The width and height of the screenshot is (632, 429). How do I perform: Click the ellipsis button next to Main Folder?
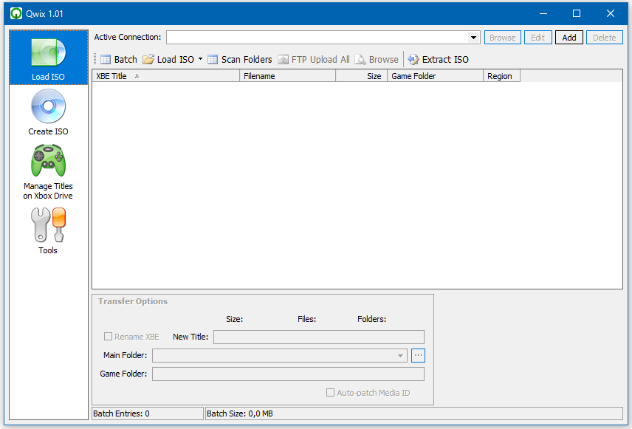[x=419, y=356]
